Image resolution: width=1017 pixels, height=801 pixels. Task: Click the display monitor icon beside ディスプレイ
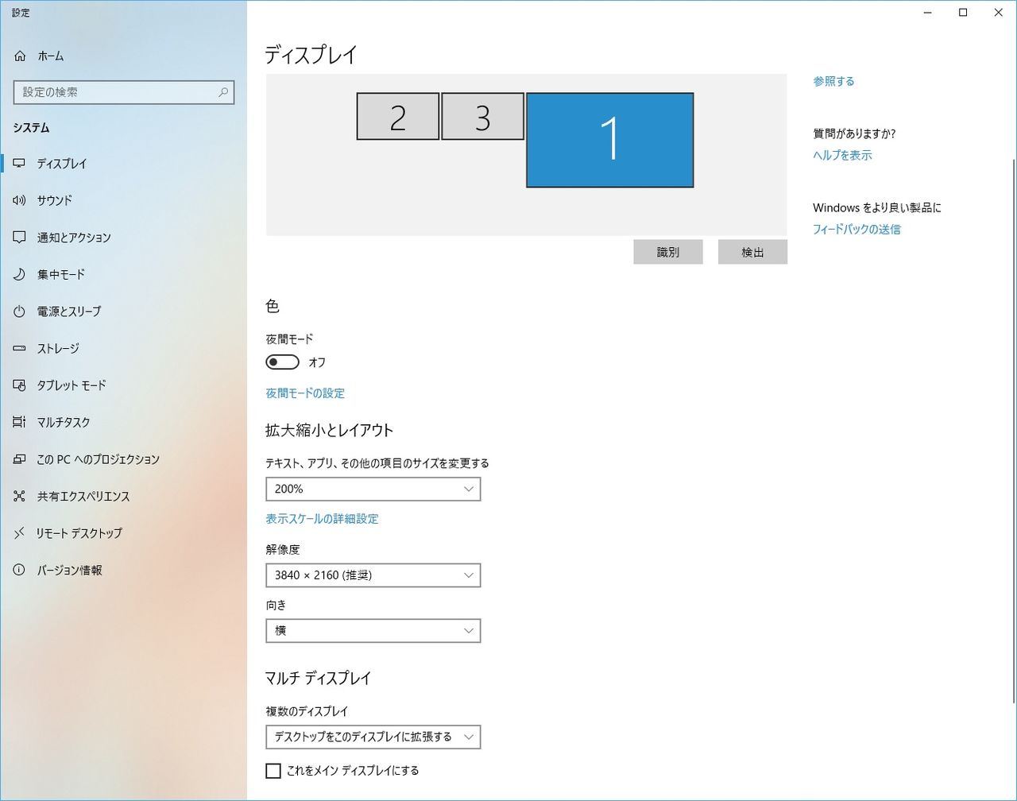pyautogui.click(x=20, y=164)
